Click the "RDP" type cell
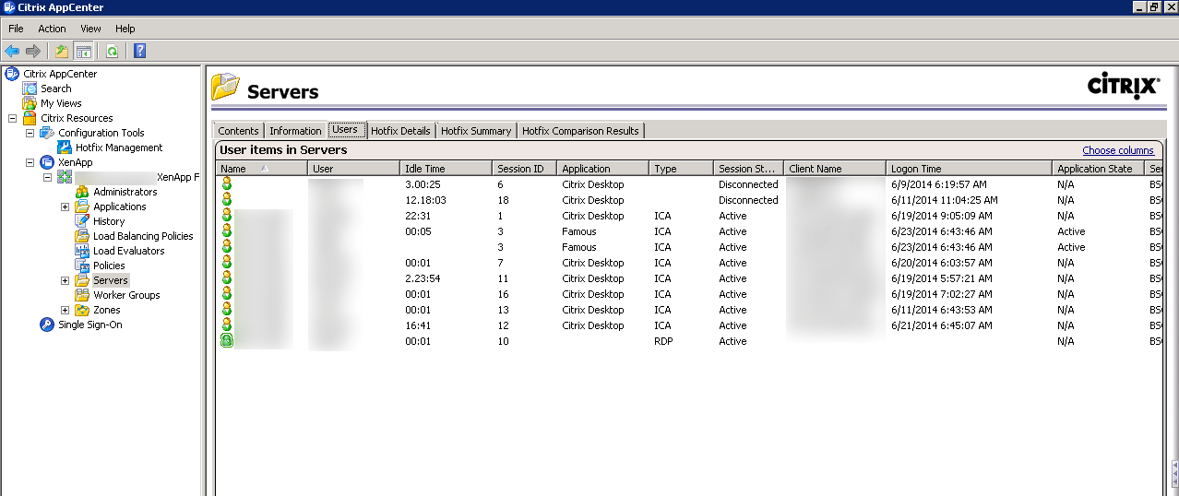The width and height of the screenshot is (1179, 496). click(x=663, y=341)
